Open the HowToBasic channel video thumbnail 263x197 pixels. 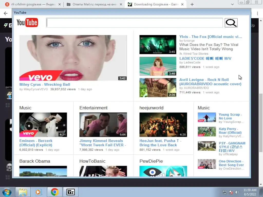[103, 171]
